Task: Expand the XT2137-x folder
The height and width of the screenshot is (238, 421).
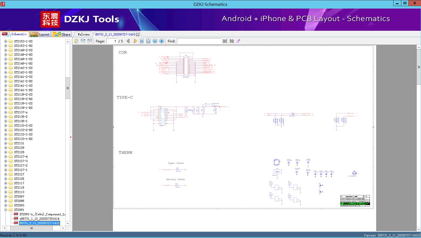Action: [6, 112]
